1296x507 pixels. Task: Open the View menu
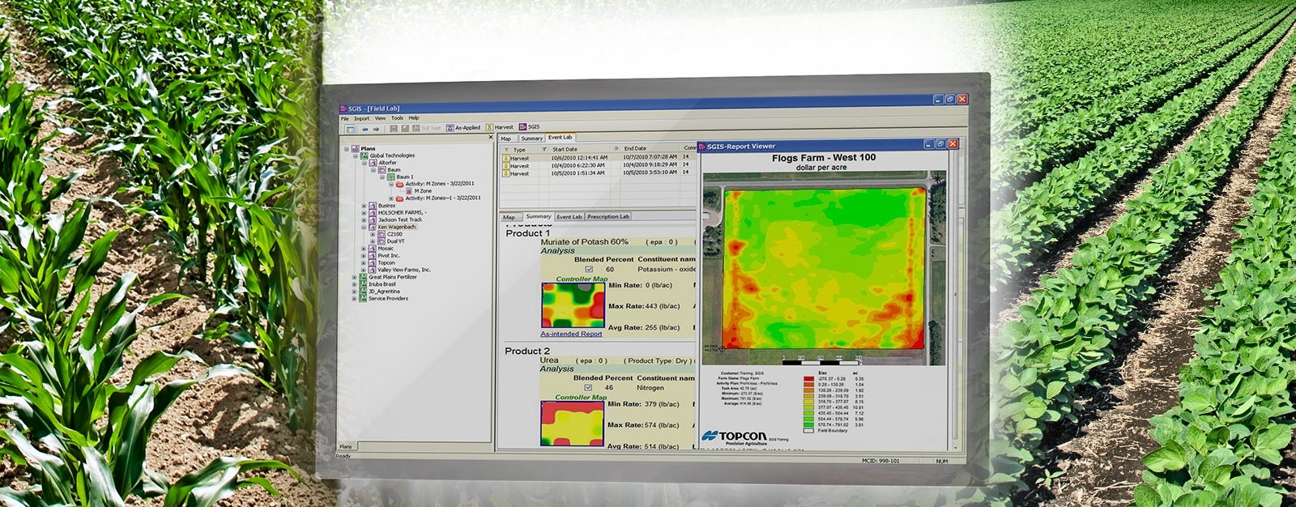[x=380, y=118]
